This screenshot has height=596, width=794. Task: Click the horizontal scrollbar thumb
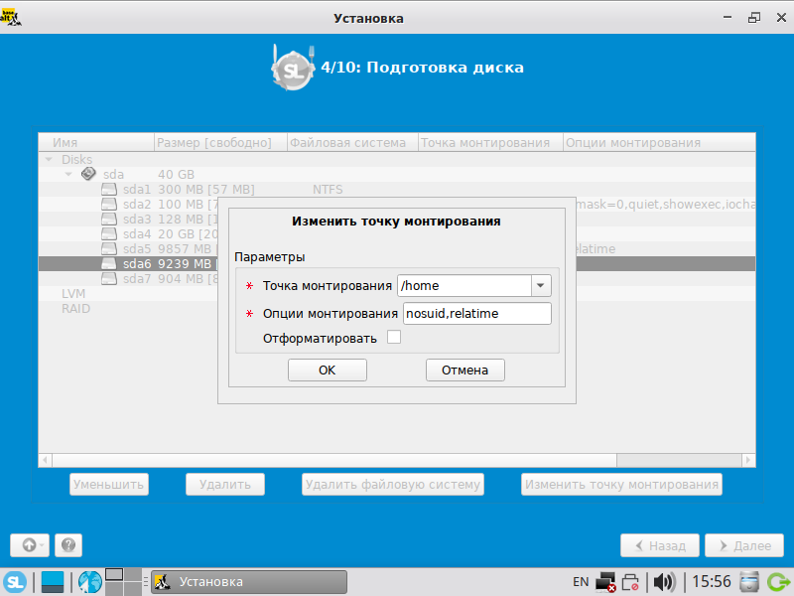point(334,460)
